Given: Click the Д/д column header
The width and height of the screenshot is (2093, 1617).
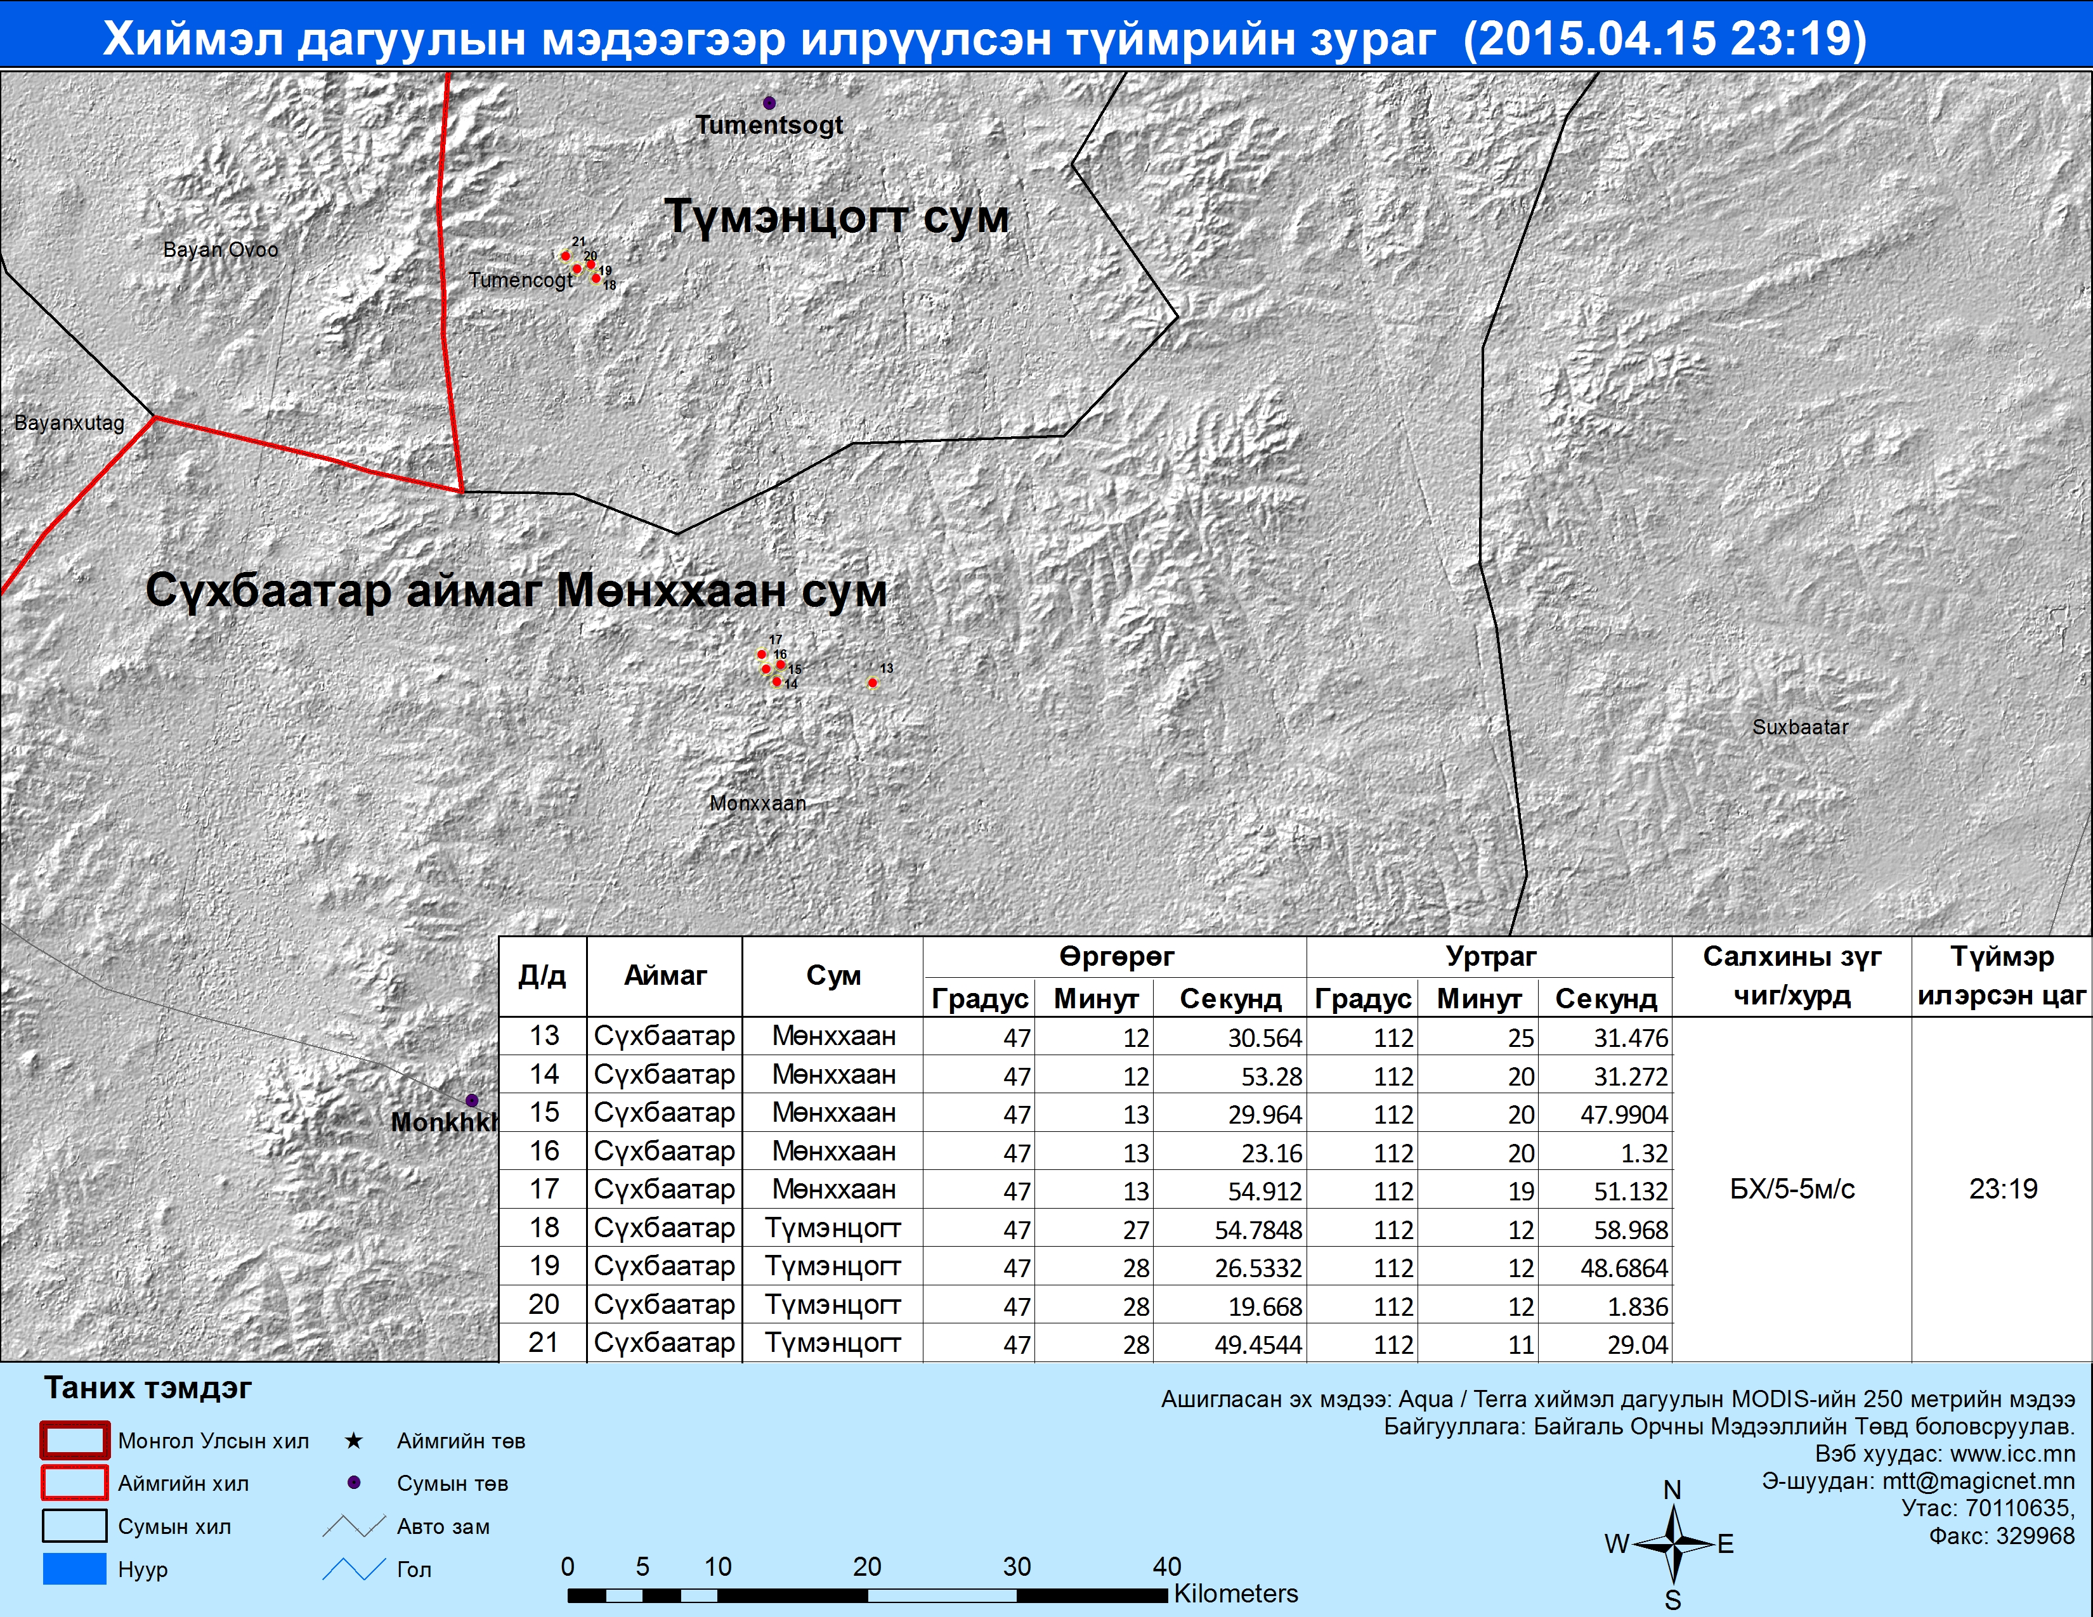Looking at the screenshot, I should point(542,976).
